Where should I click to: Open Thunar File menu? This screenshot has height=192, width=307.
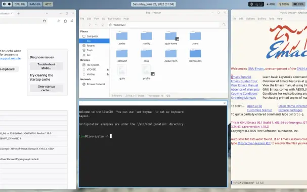click(82, 19)
